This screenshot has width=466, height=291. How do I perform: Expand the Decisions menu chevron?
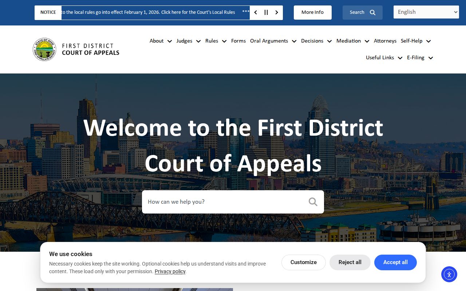click(x=329, y=41)
